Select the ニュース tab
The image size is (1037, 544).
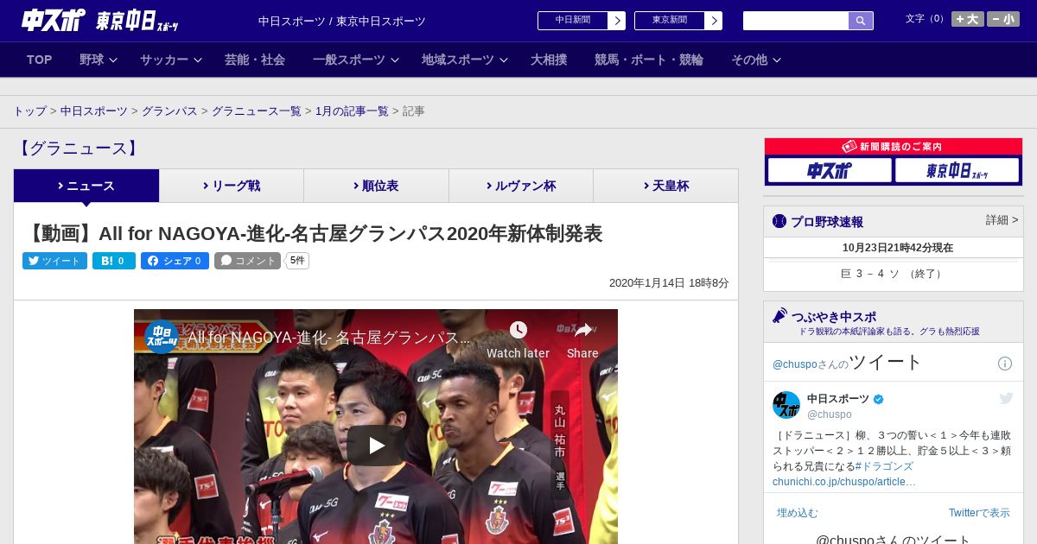86,186
